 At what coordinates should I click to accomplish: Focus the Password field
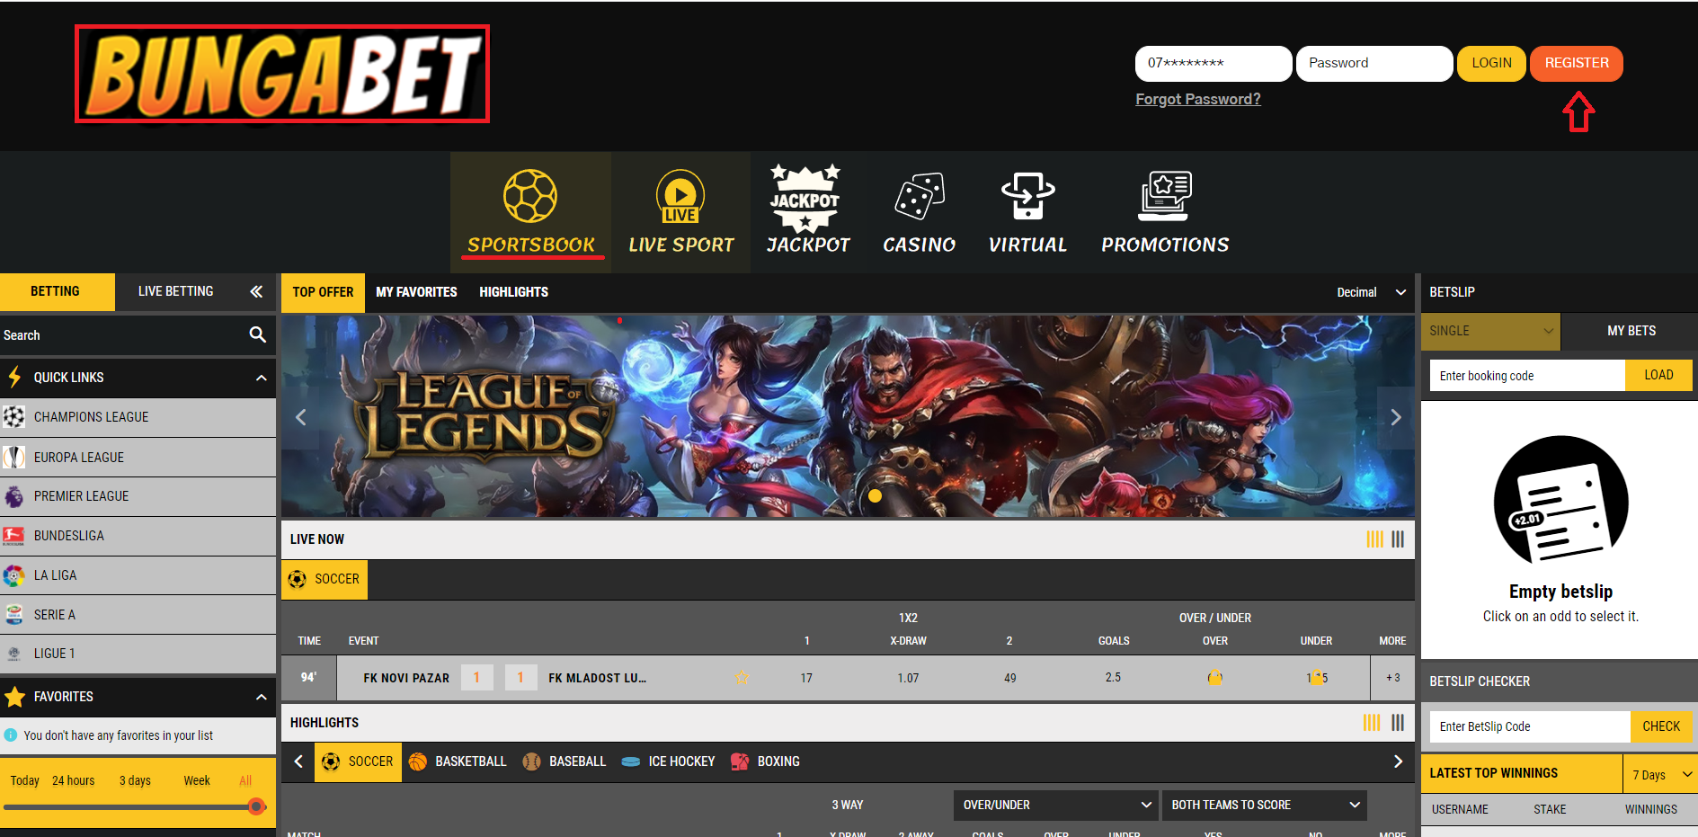pos(1374,63)
